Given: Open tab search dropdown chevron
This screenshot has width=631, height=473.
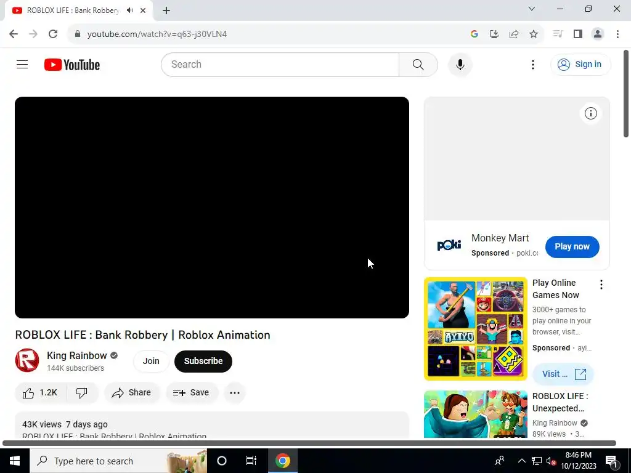Looking at the screenshot, I should pyautogui.click(x=532, y=9).
